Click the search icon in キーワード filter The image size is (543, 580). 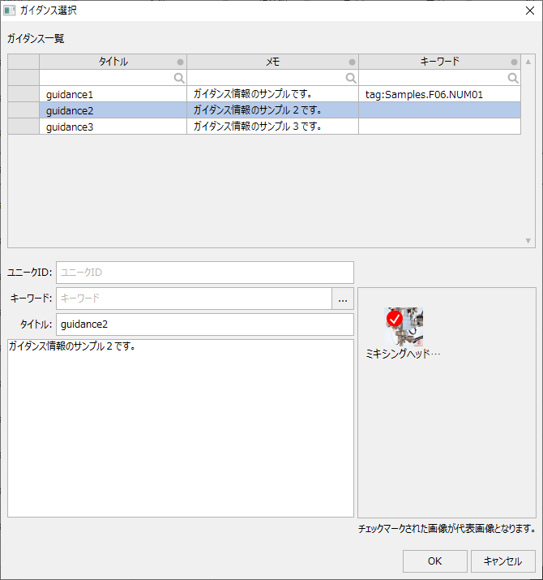pyautogui.click(x=513, y=78)
